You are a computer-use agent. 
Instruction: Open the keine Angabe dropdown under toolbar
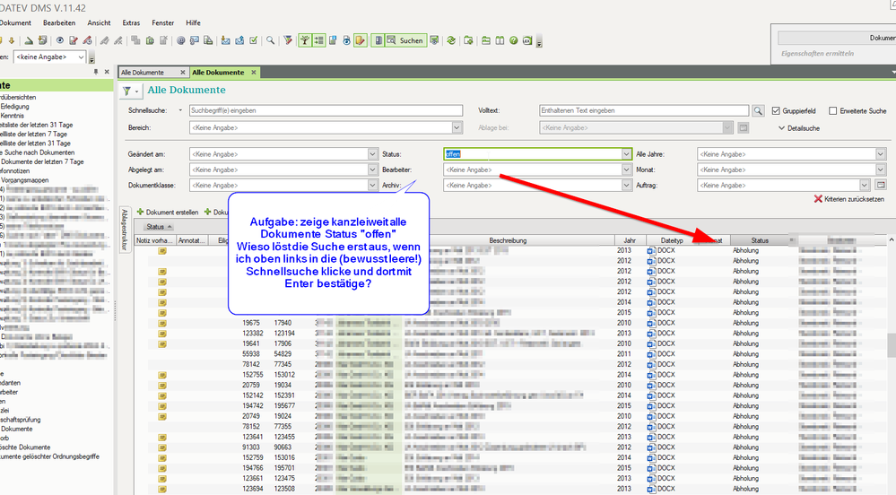coord(81,57)
